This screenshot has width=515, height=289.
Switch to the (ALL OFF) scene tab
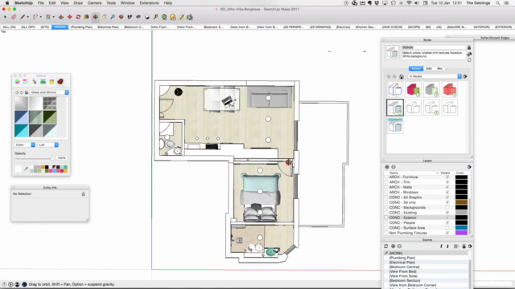point(28,26)
